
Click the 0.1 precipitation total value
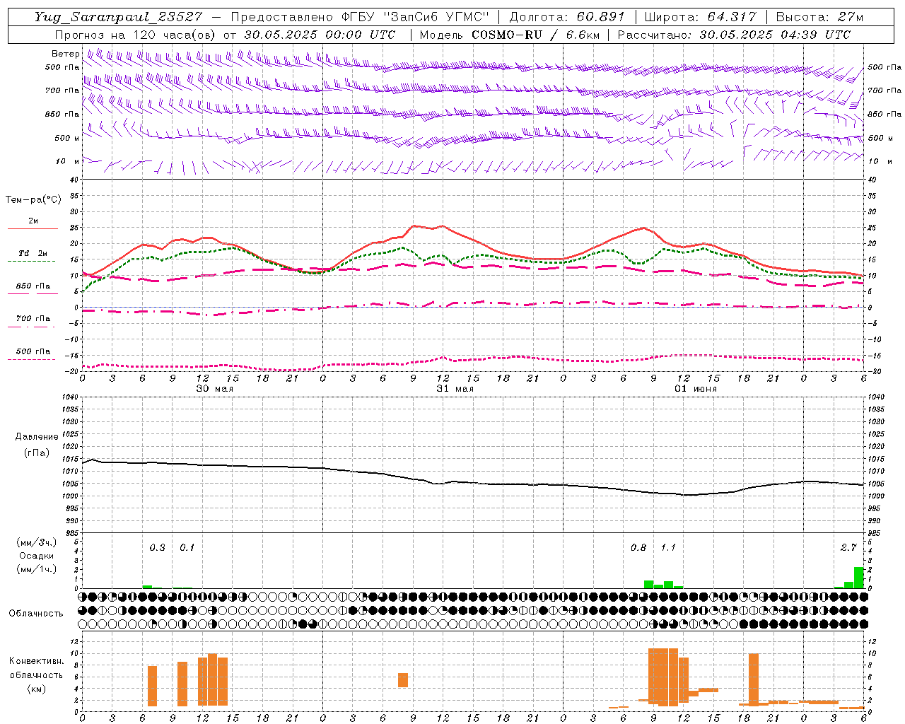pyautogui.click(x=187, y=547)
